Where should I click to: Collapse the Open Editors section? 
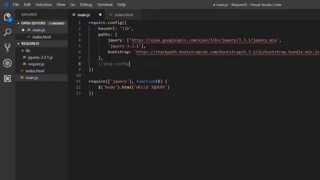point(18,23)
